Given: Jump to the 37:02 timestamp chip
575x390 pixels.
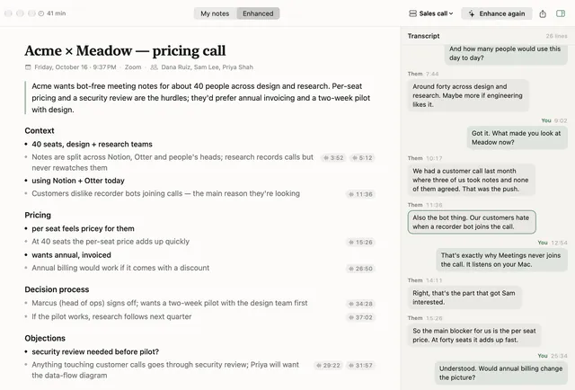Looking at the screenshot, I should click(360, 317).
